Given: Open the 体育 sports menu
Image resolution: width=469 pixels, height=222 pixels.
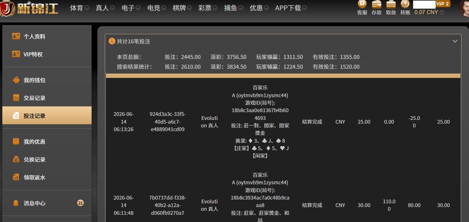Looking at the screenshot, I should (80, 8).
